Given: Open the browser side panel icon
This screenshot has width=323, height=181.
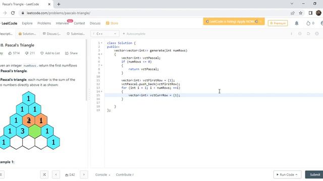Looking at the screenshot, I should coord(310,13).
